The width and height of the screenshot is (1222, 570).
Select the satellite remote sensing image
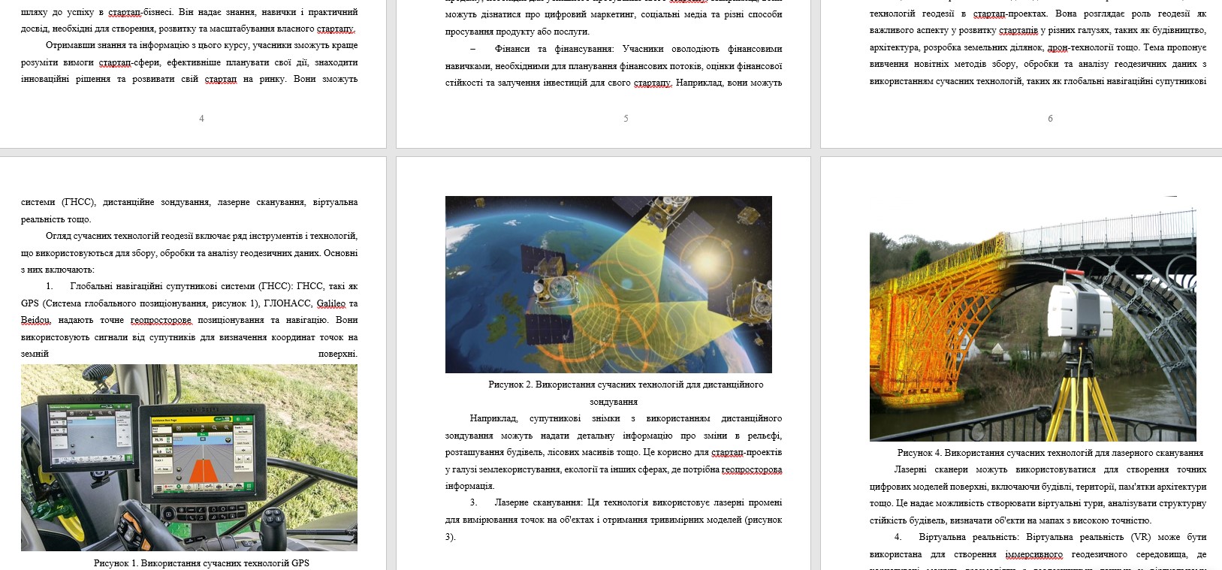[x=608, y=285]
